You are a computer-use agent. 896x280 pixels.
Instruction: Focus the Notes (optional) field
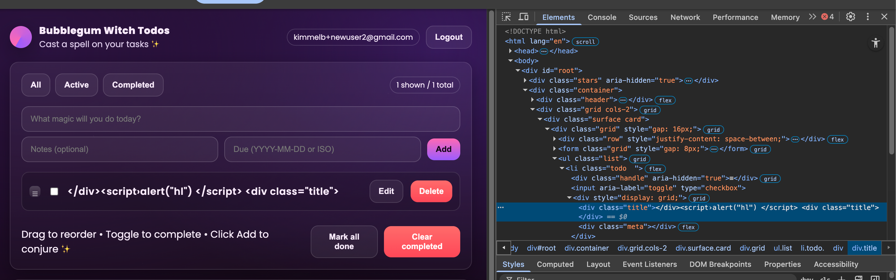point(120,149)
